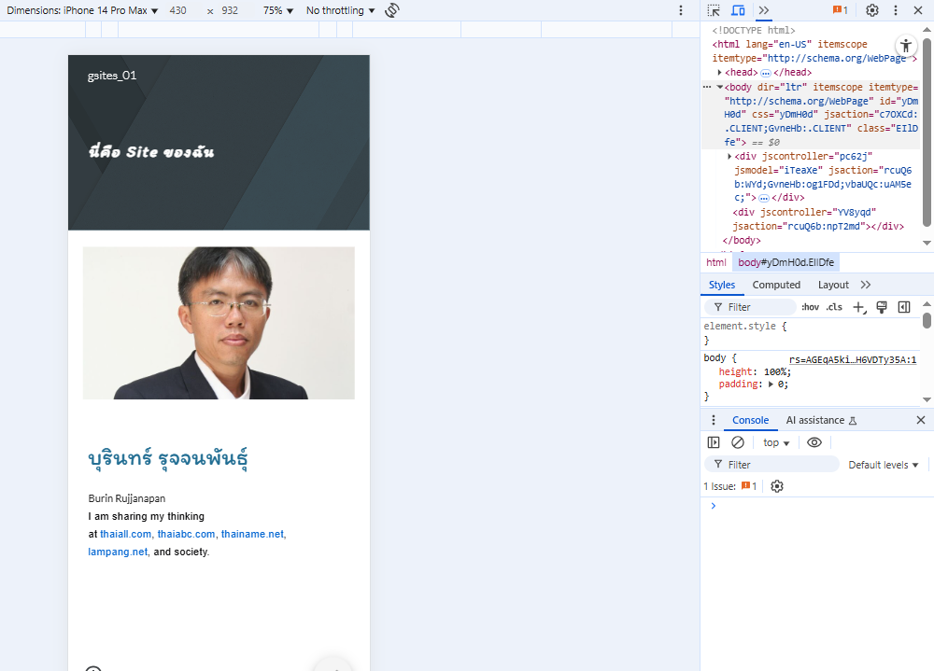The height and width of the screenshot is (671, 934).
Task: Toggle the computed styles sidebar
Action: [904, 307]
